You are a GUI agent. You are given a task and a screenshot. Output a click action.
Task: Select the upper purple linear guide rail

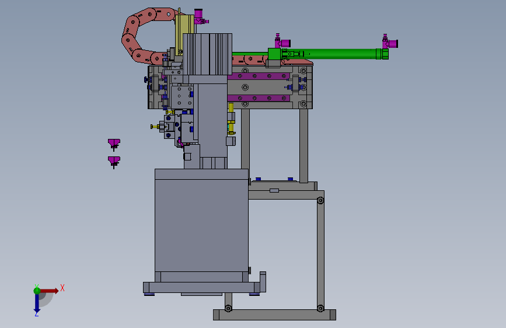tap(259, 76)
